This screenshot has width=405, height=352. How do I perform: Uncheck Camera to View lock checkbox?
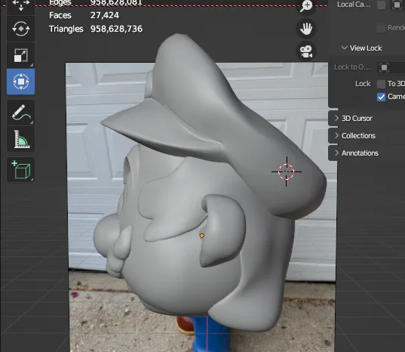coord(381,97)
